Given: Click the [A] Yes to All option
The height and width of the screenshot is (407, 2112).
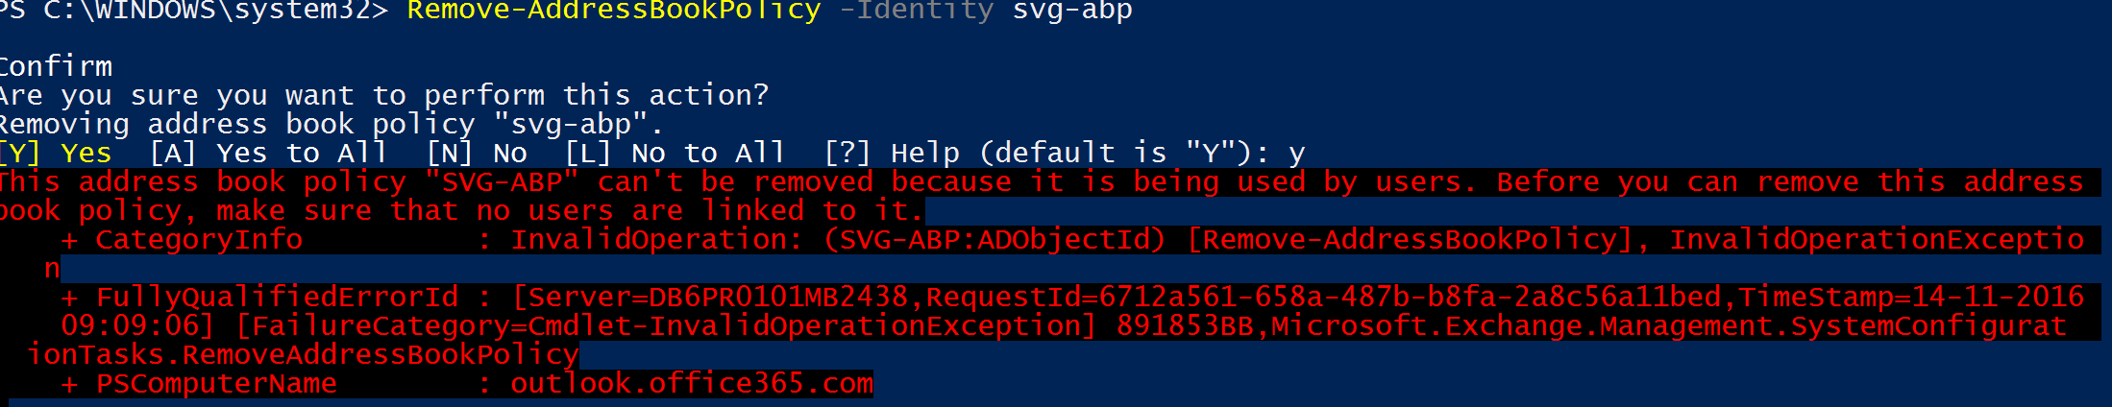Looking at the screenshot, I should (x=268, y=154).
